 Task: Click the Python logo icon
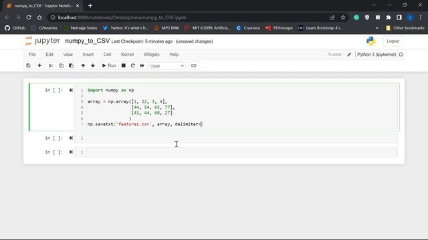tap(371, 41)
